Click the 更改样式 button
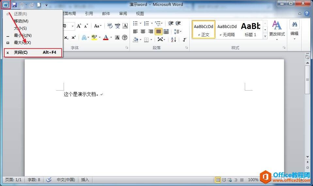The width and height of the screenshot is (313, 186). [x=277, y=29]
